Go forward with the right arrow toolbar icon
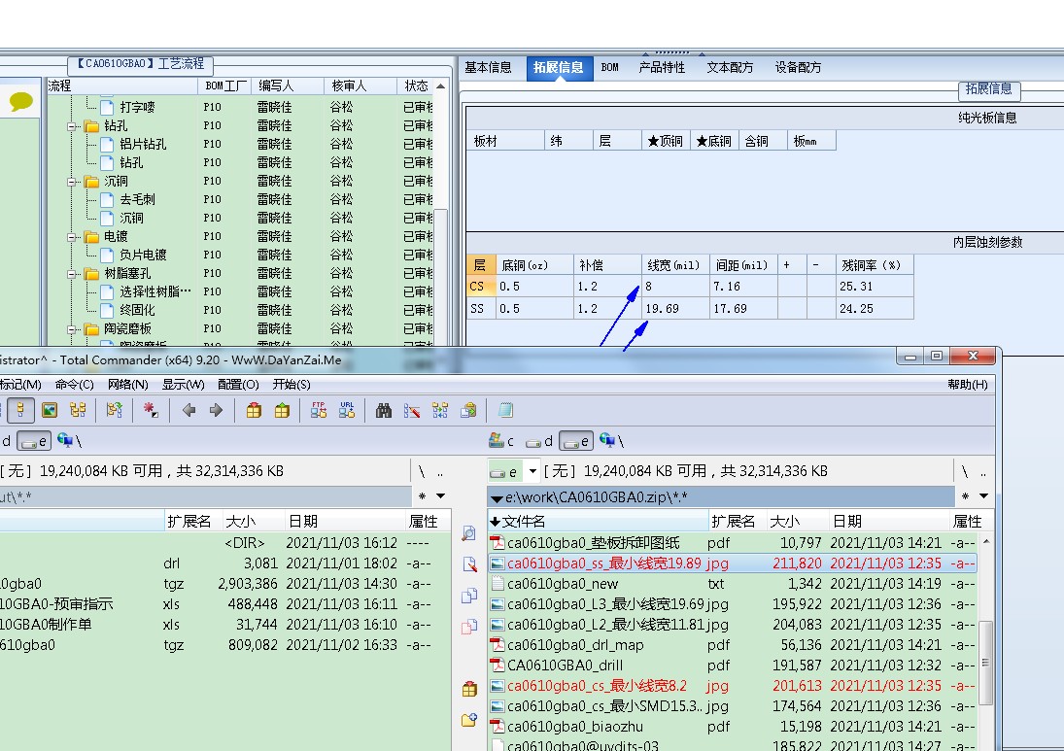This screenshot has height=751, width=1064. coord(216,410)
